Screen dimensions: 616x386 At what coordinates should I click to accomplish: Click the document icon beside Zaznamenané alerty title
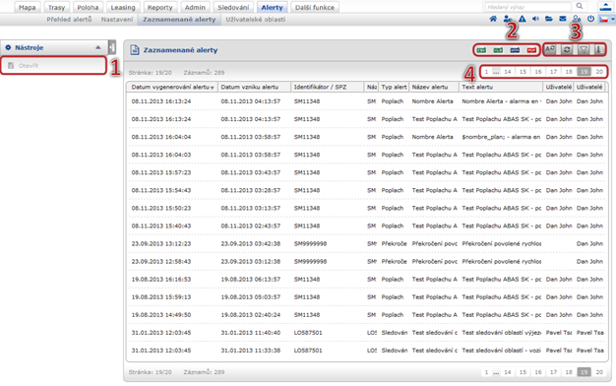click(135, 50)
